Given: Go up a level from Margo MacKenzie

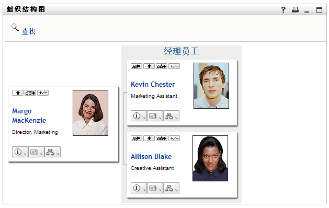Looking at the screenshot, I should [x=18, y=93].
